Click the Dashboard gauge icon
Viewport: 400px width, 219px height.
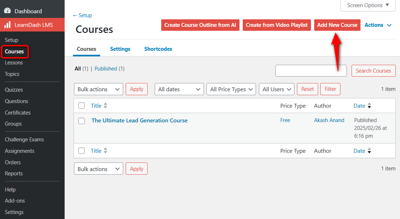click(7, 11)
